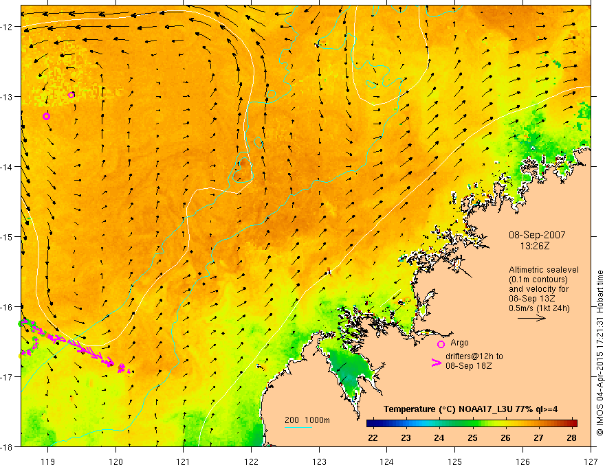Click the color bar tick label 27
Screen dimensions: 605x467
point(538,437)
